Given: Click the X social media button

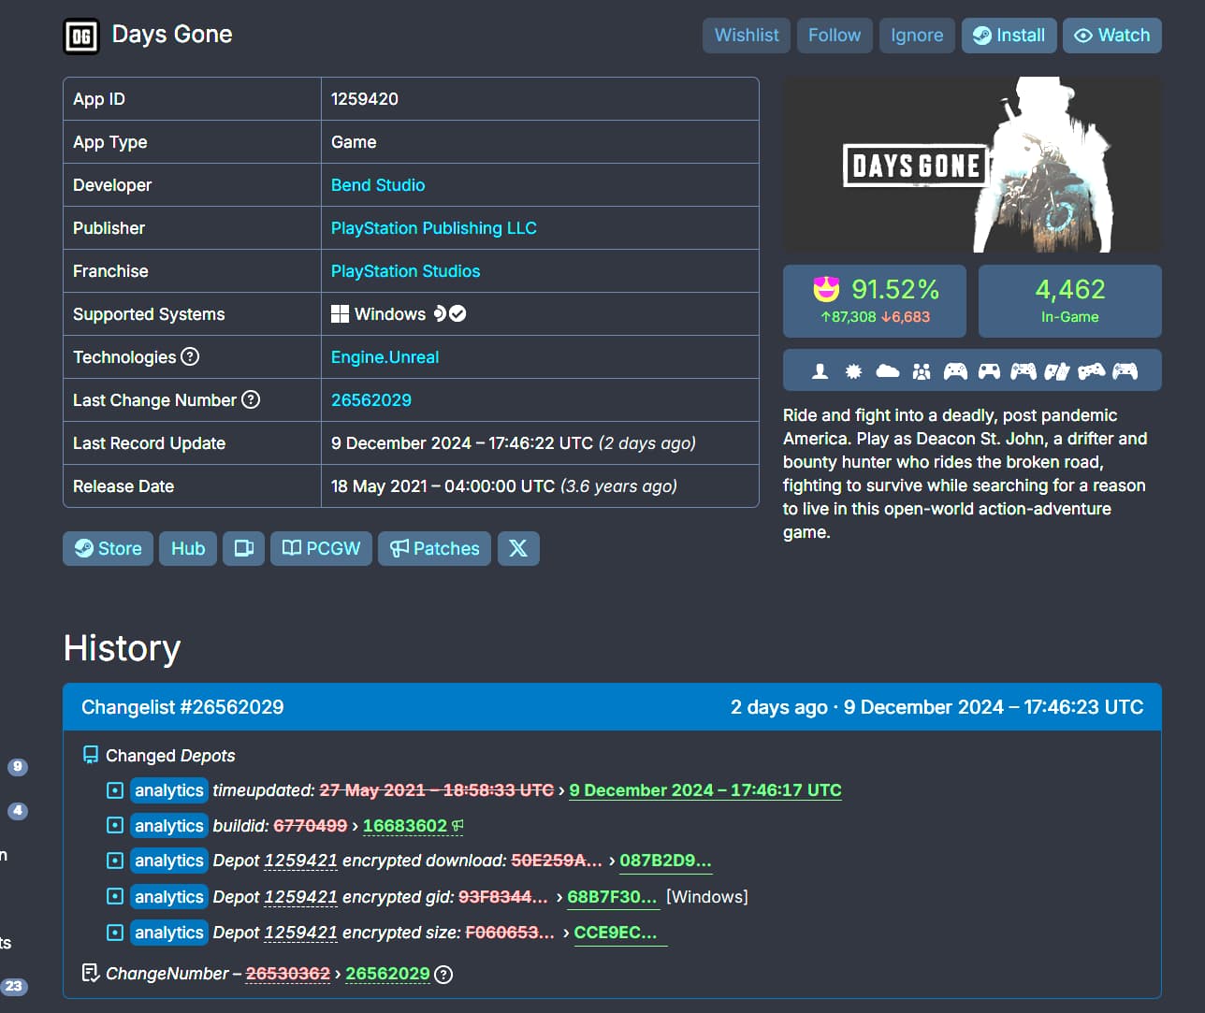Looking at the screenshot, I should tap(518, 548).
